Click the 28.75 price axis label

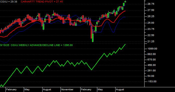151,4
